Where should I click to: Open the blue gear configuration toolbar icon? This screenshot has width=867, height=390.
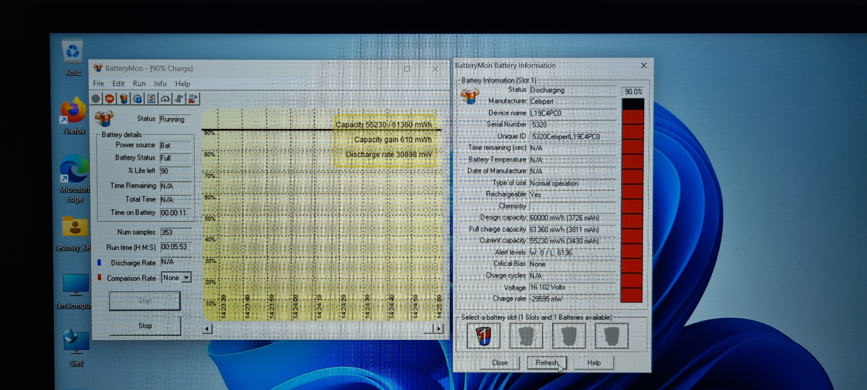(138, 99)
